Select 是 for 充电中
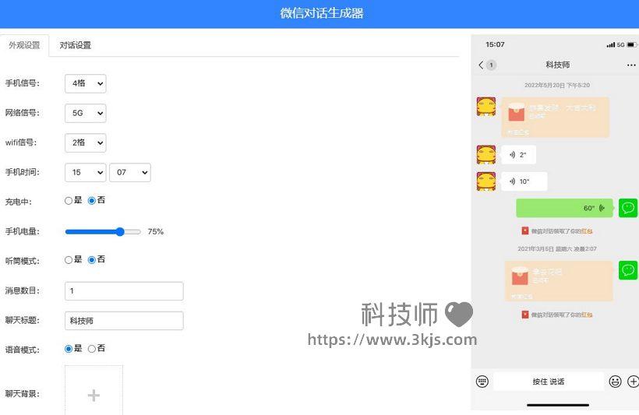This screenshot has width=639, height=415. pyautogui.click(x=69, y=201)
